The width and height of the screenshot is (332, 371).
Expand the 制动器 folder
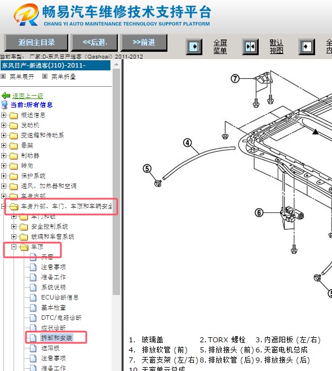point(3,156)
